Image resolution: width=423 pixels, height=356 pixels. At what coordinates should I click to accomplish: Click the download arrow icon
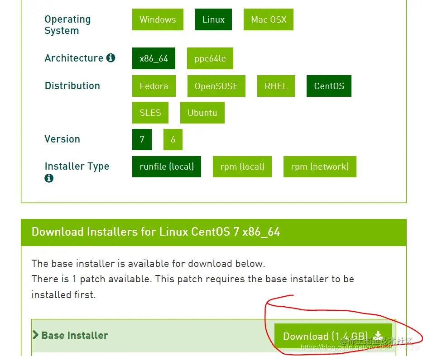378,335
